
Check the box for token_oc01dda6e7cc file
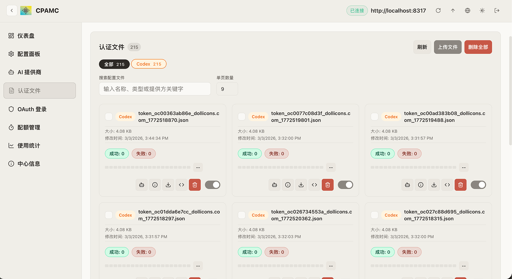tap(109, 215)
